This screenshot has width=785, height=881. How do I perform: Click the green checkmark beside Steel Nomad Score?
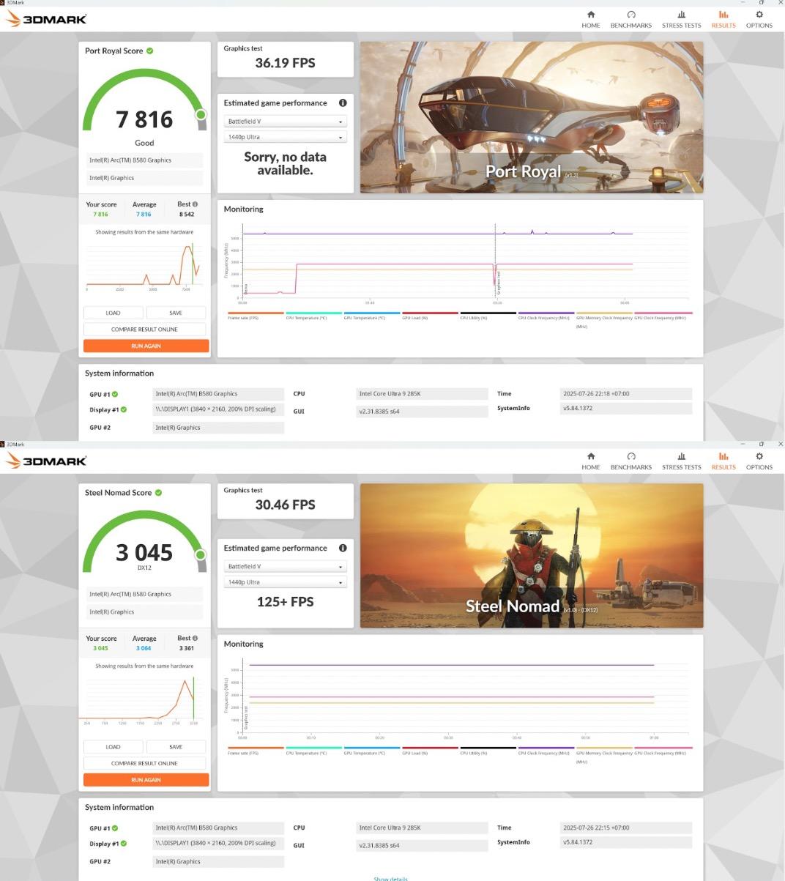pos(159,492)
